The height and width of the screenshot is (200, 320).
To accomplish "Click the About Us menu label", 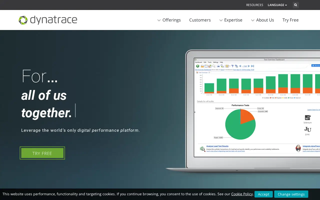I will click(265, 20).
